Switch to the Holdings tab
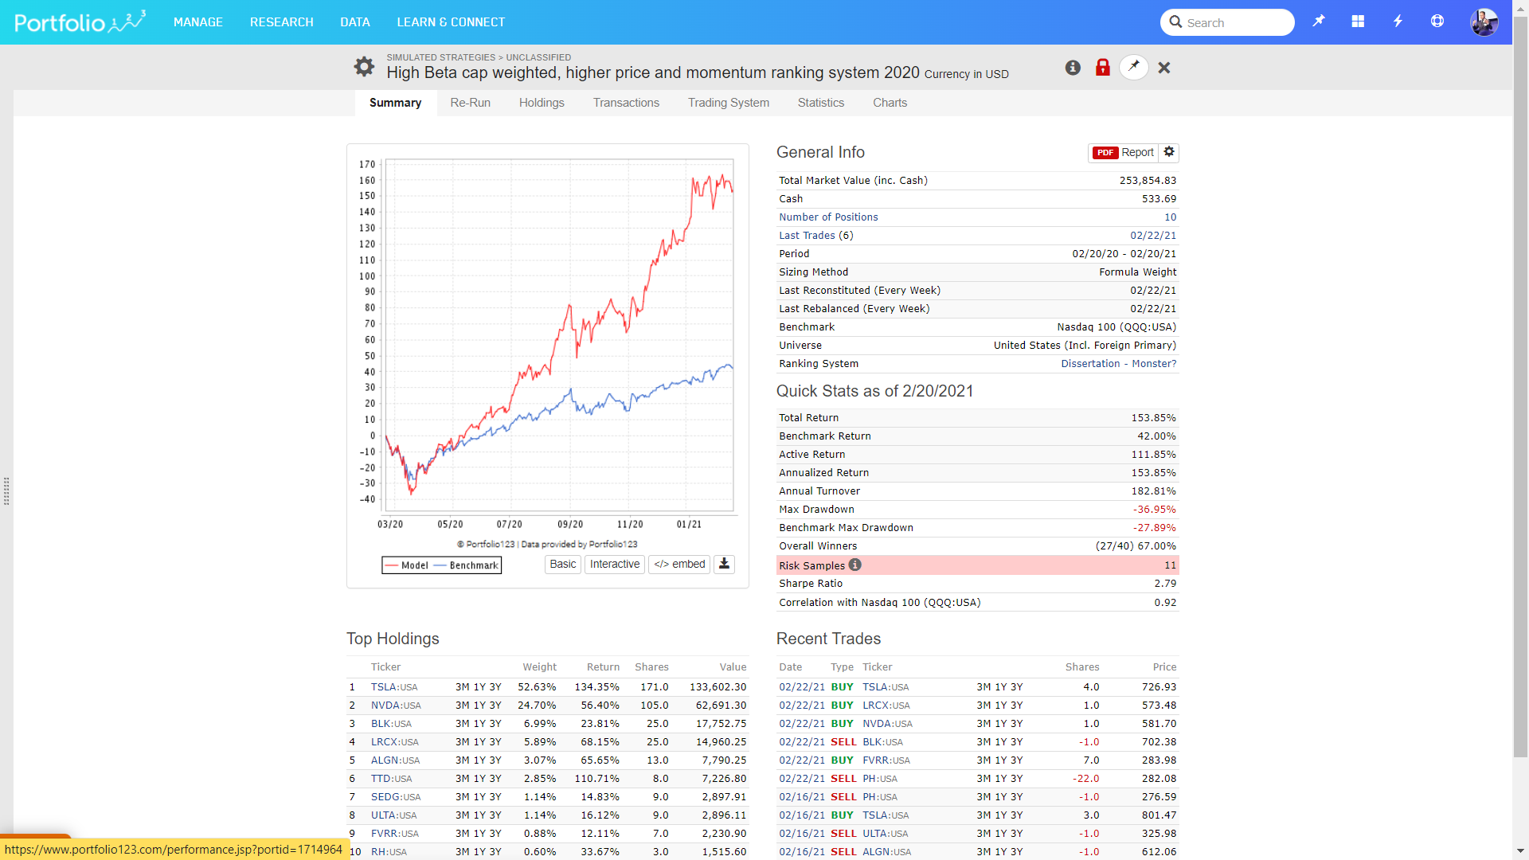The image size is (1529, 860). 542,103
